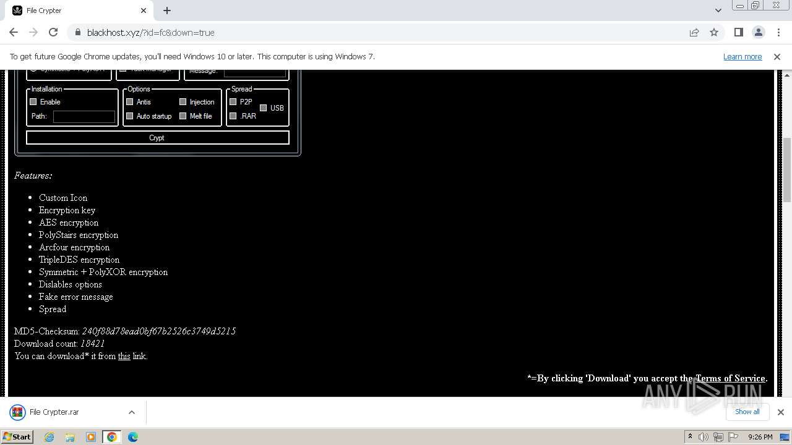
Task: Open Chrome profile menu
Action: tap(758, 32)
